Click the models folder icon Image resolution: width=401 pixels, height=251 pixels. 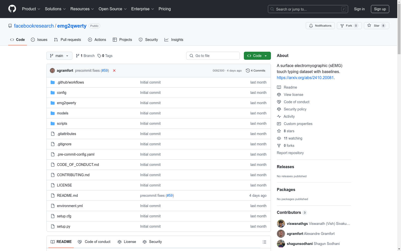[53, 113]
